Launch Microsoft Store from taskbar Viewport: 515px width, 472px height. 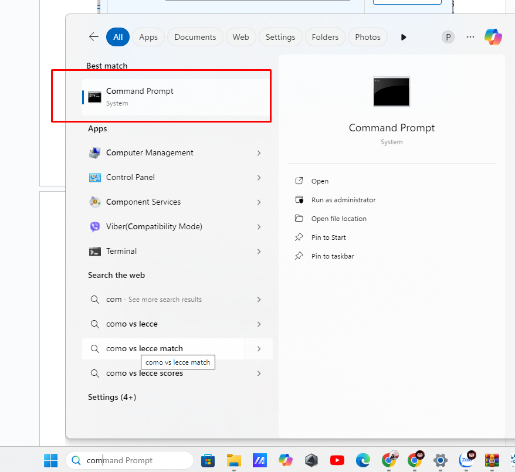click(208, 460)
